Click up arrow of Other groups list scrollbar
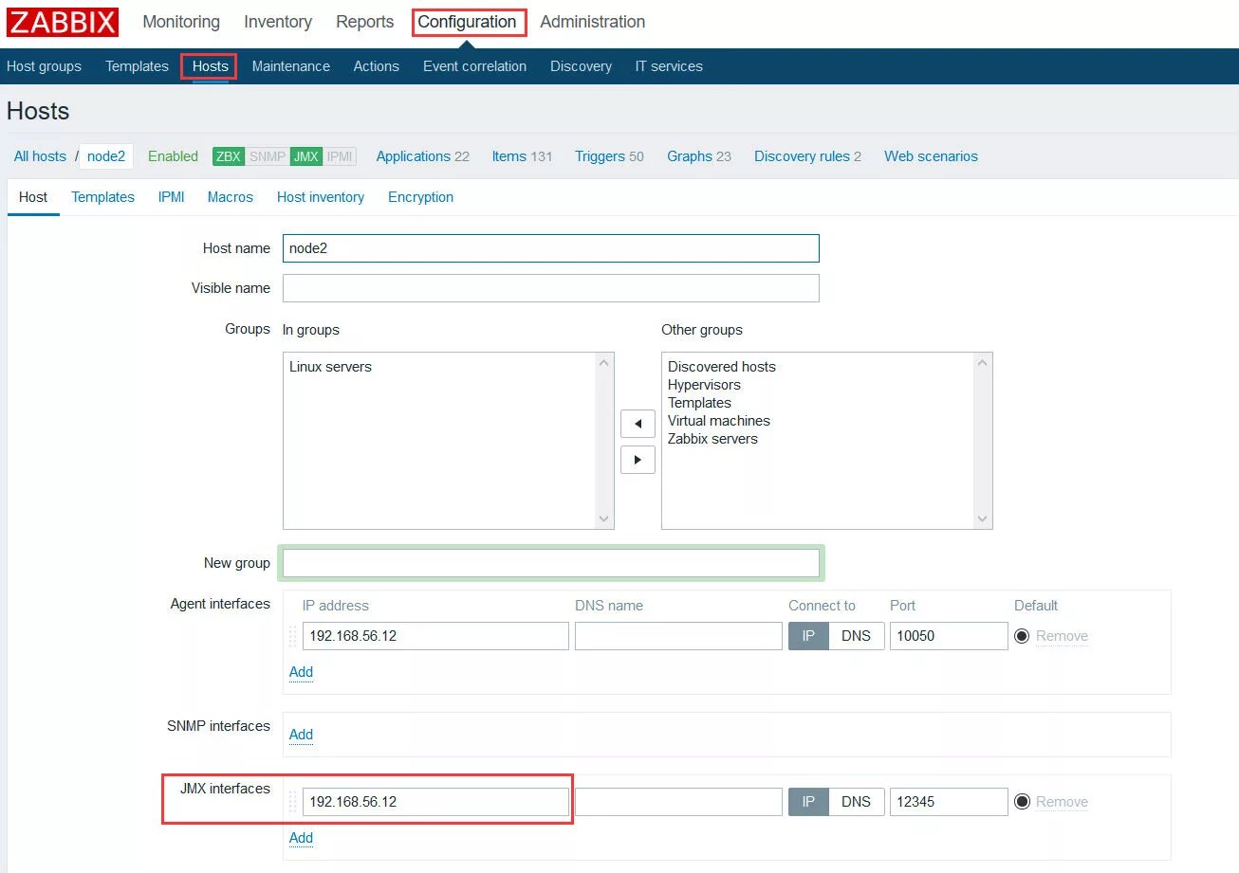 983,362
